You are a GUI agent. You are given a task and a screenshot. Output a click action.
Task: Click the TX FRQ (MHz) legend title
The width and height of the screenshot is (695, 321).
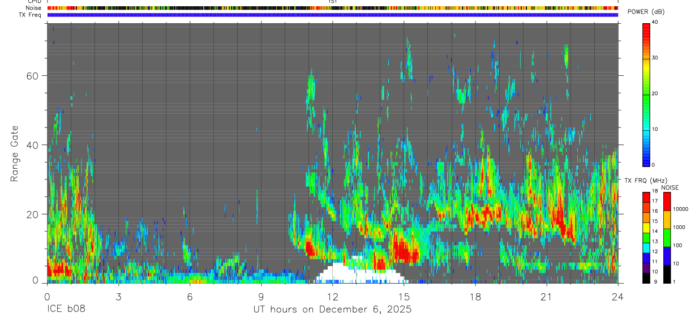coord(644,181)
